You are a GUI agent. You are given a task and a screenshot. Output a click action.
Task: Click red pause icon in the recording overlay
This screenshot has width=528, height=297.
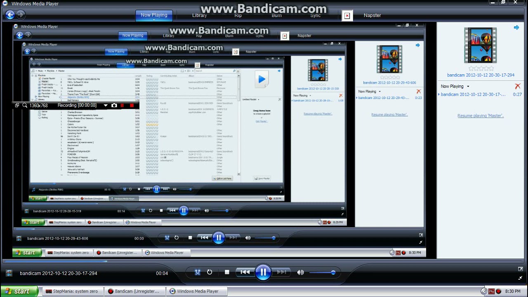point(123,106)
